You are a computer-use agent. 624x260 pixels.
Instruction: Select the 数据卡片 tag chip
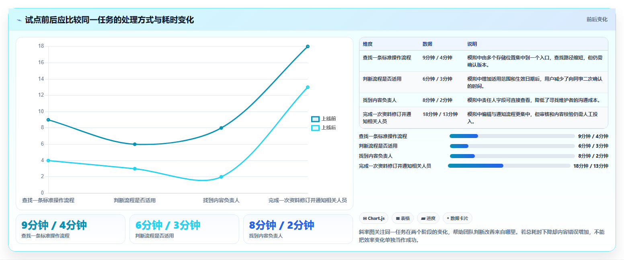[x=457, y=218]
